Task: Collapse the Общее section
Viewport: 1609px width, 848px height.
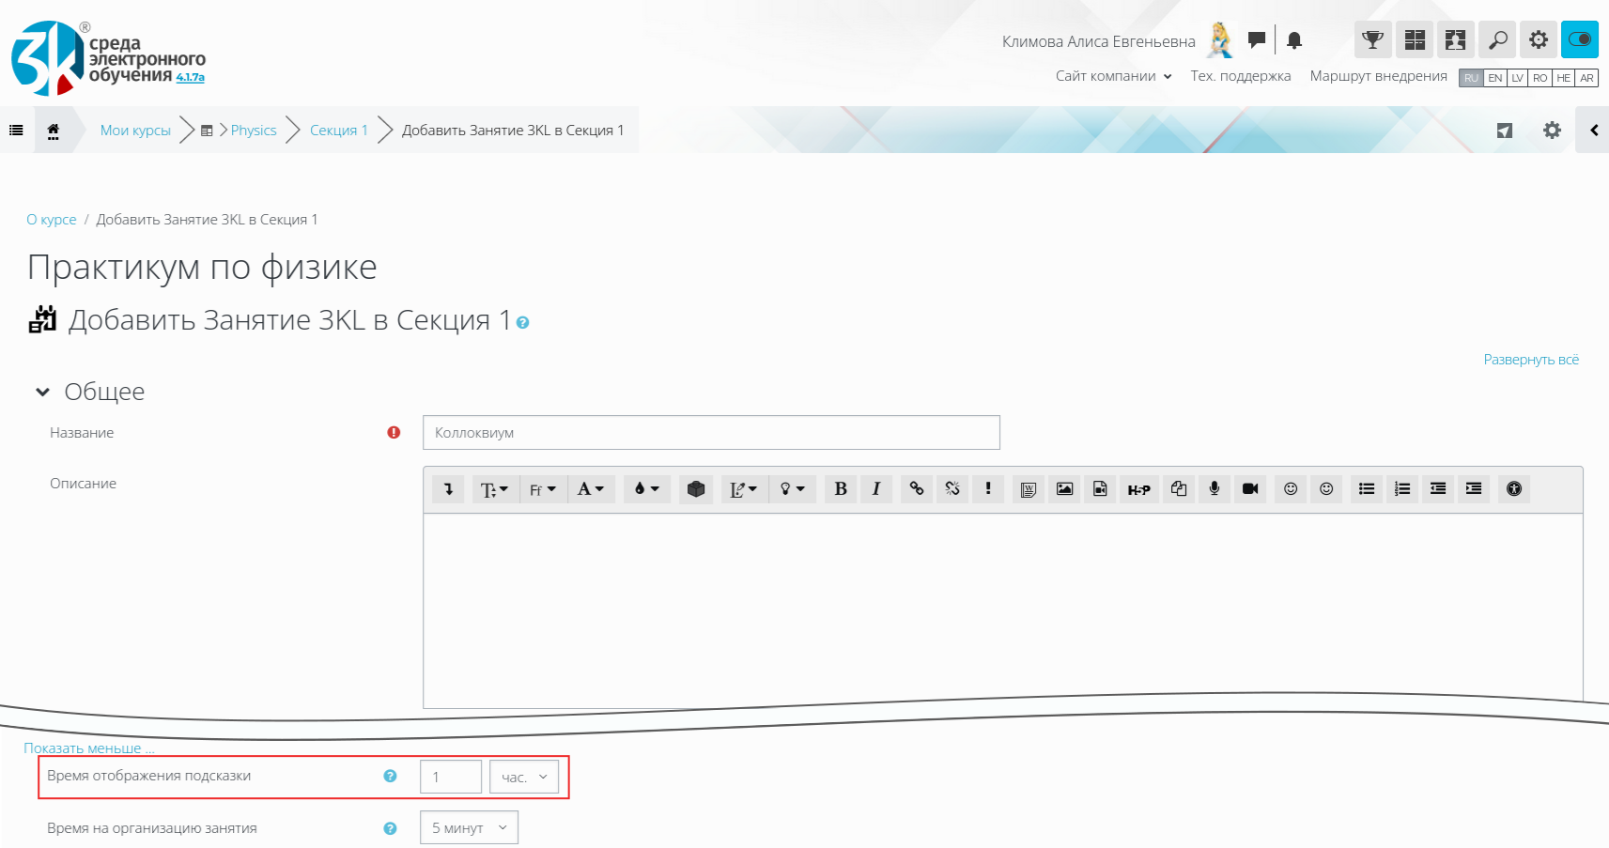Action: pos(42,392)
